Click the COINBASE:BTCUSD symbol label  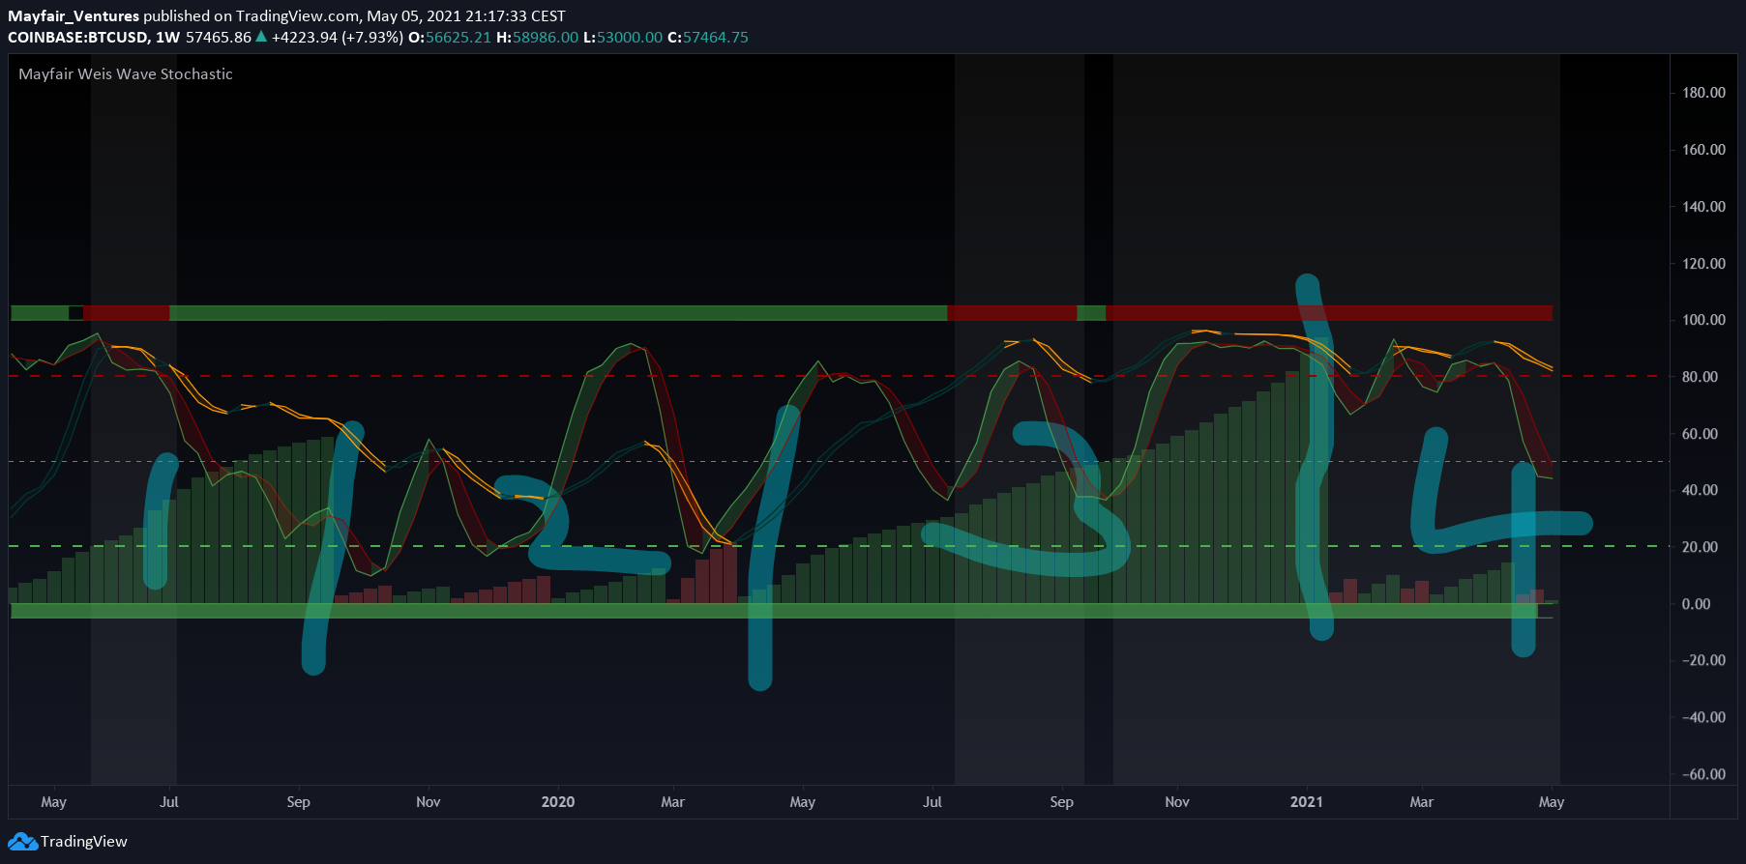tap(78, 38)
